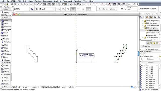Click the Undo arrow in the toolbar
The width and height of the screenshot is (161, 91).
pos(28,4)
